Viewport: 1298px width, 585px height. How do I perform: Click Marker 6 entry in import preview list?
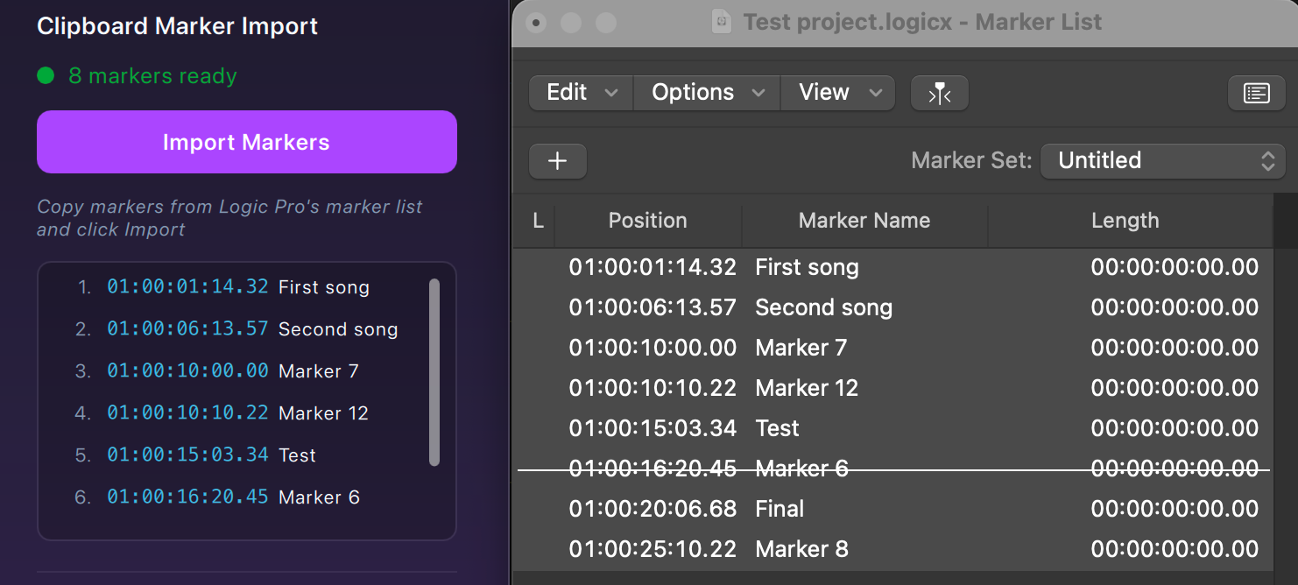click(319, 497)
